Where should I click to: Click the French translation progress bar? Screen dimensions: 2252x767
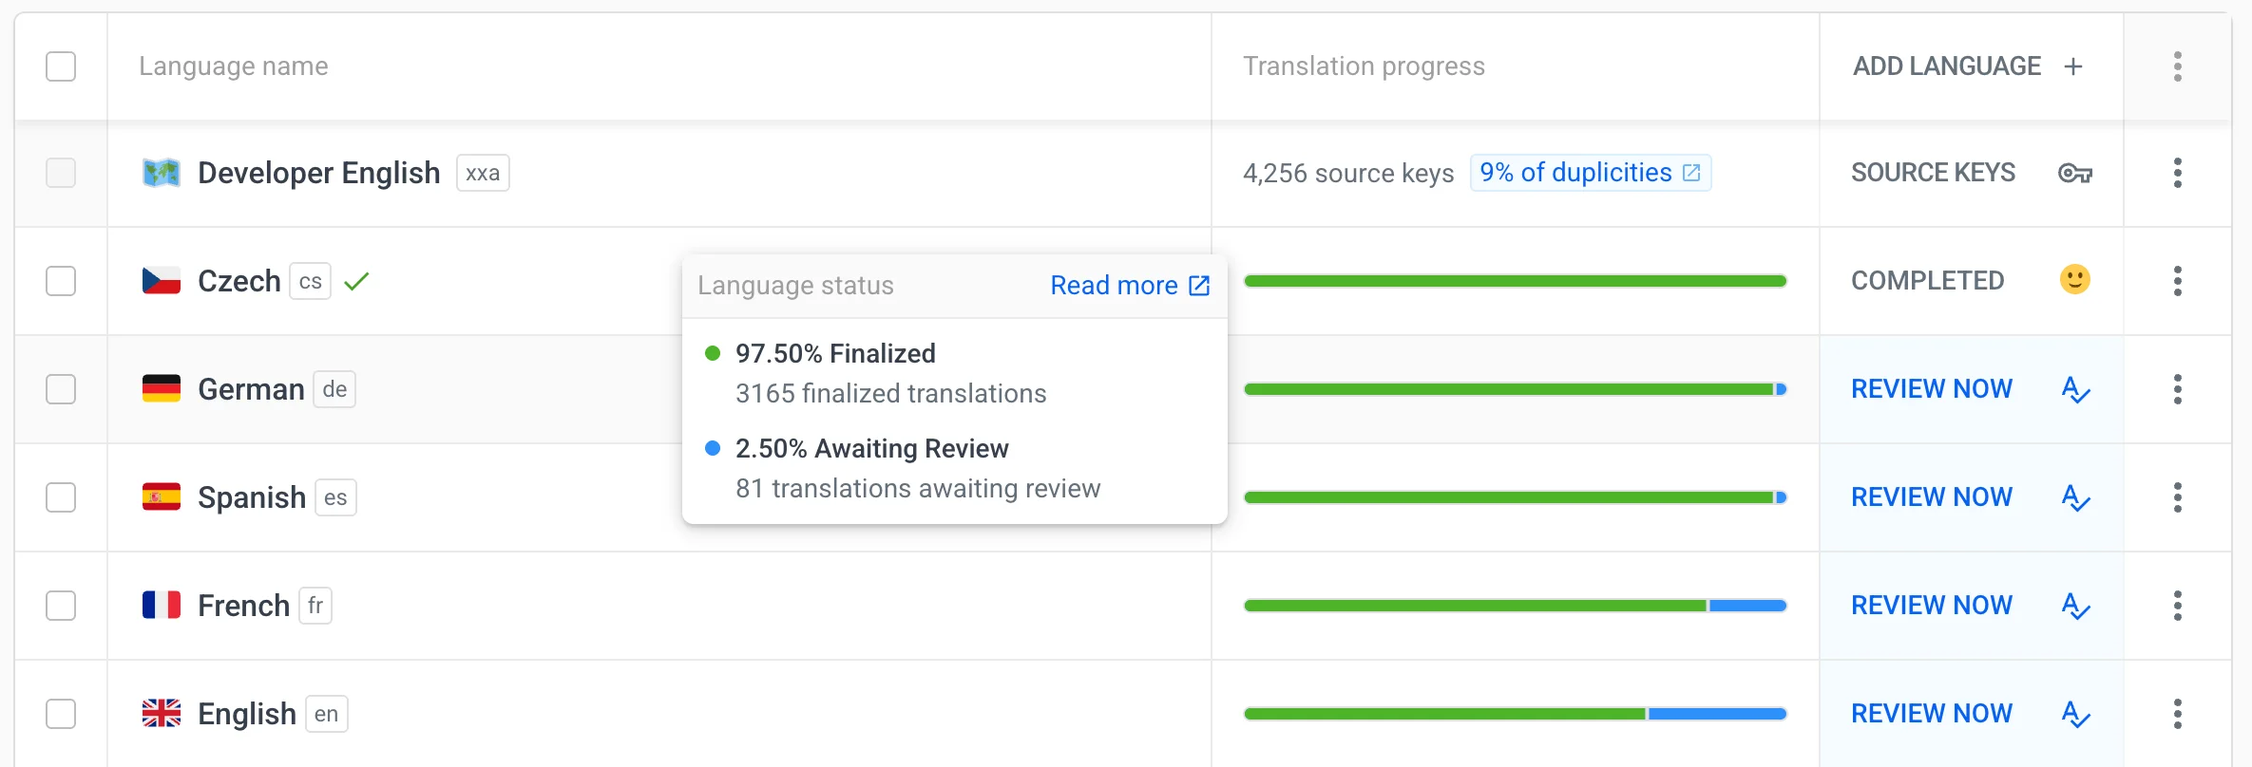pos(1515,606)
